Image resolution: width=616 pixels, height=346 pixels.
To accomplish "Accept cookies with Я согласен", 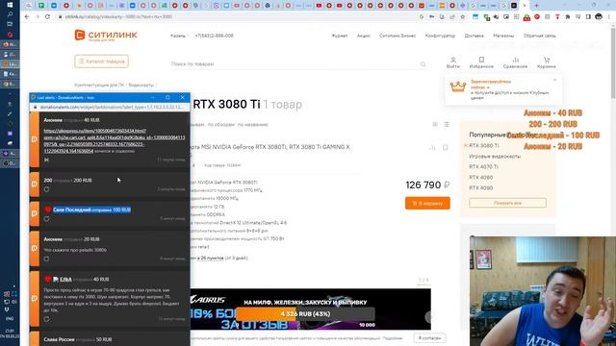I will click(429, 337).
